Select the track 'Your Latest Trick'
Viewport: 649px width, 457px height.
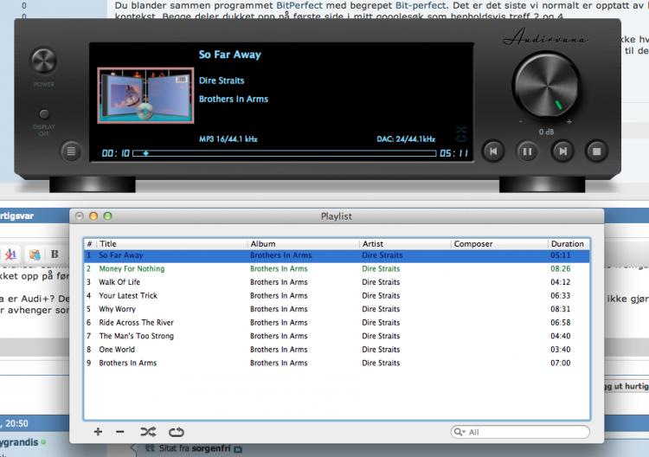337,295
